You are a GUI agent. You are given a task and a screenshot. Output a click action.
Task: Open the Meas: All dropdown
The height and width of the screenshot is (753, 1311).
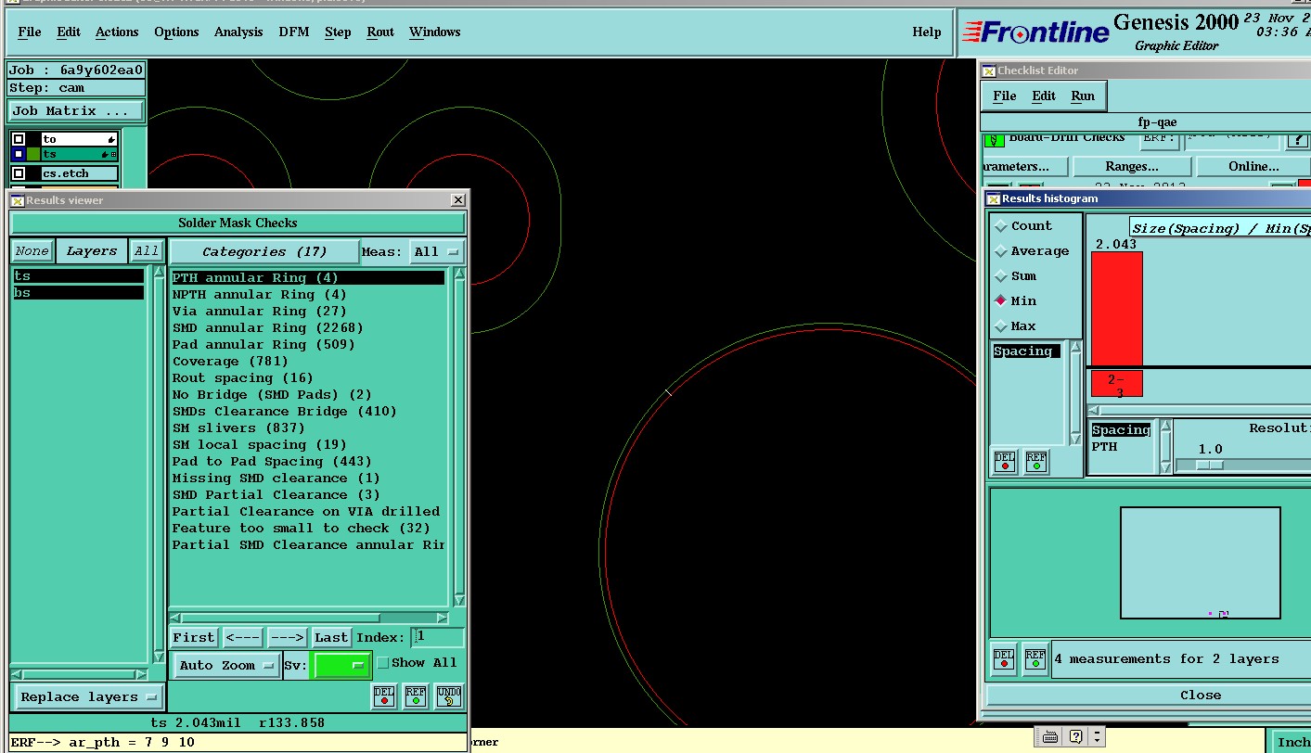point(437,251)
